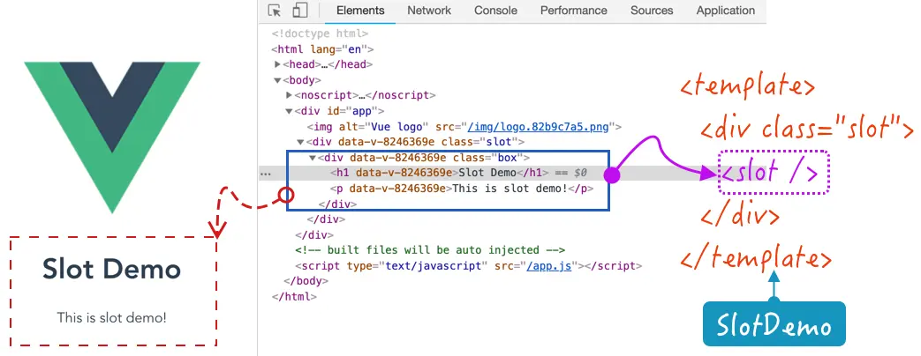Collapse the div id="app" node

(289, 111)
